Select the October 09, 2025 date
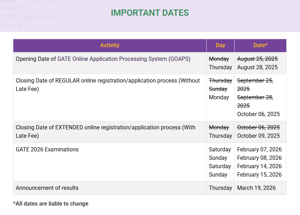The height and width of the screenshot is (215, 300). pyautogui.click(x=258, y=136)
